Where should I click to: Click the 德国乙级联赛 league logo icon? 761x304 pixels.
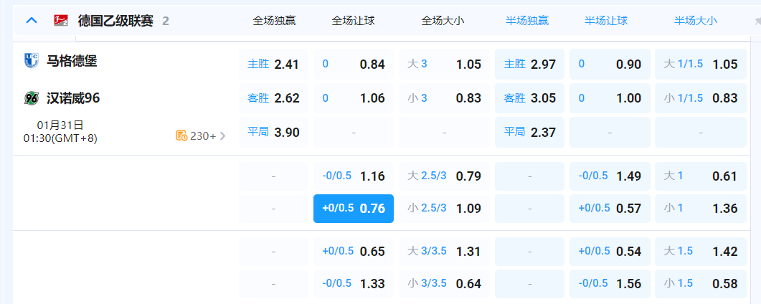[x=61, y=21]
